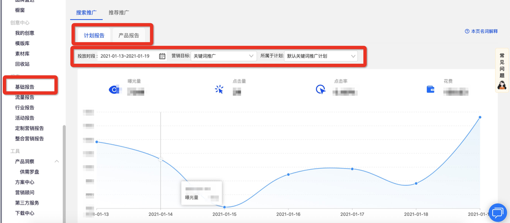This screenshot has width=510, height=223.
Task: Collapse the 产品洞察 menu section
Action: (57, 161)
